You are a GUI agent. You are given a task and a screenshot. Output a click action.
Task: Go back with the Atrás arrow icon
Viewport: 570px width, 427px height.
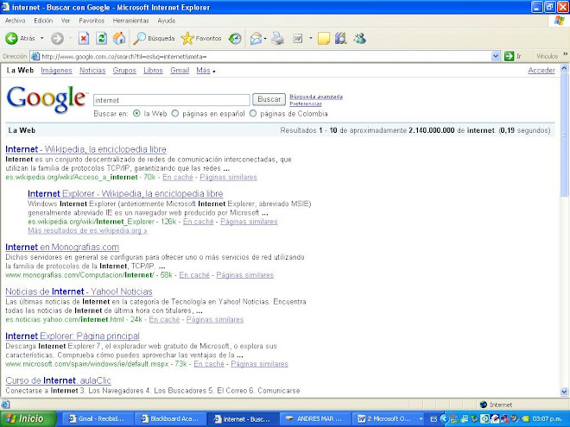(11, 38)
